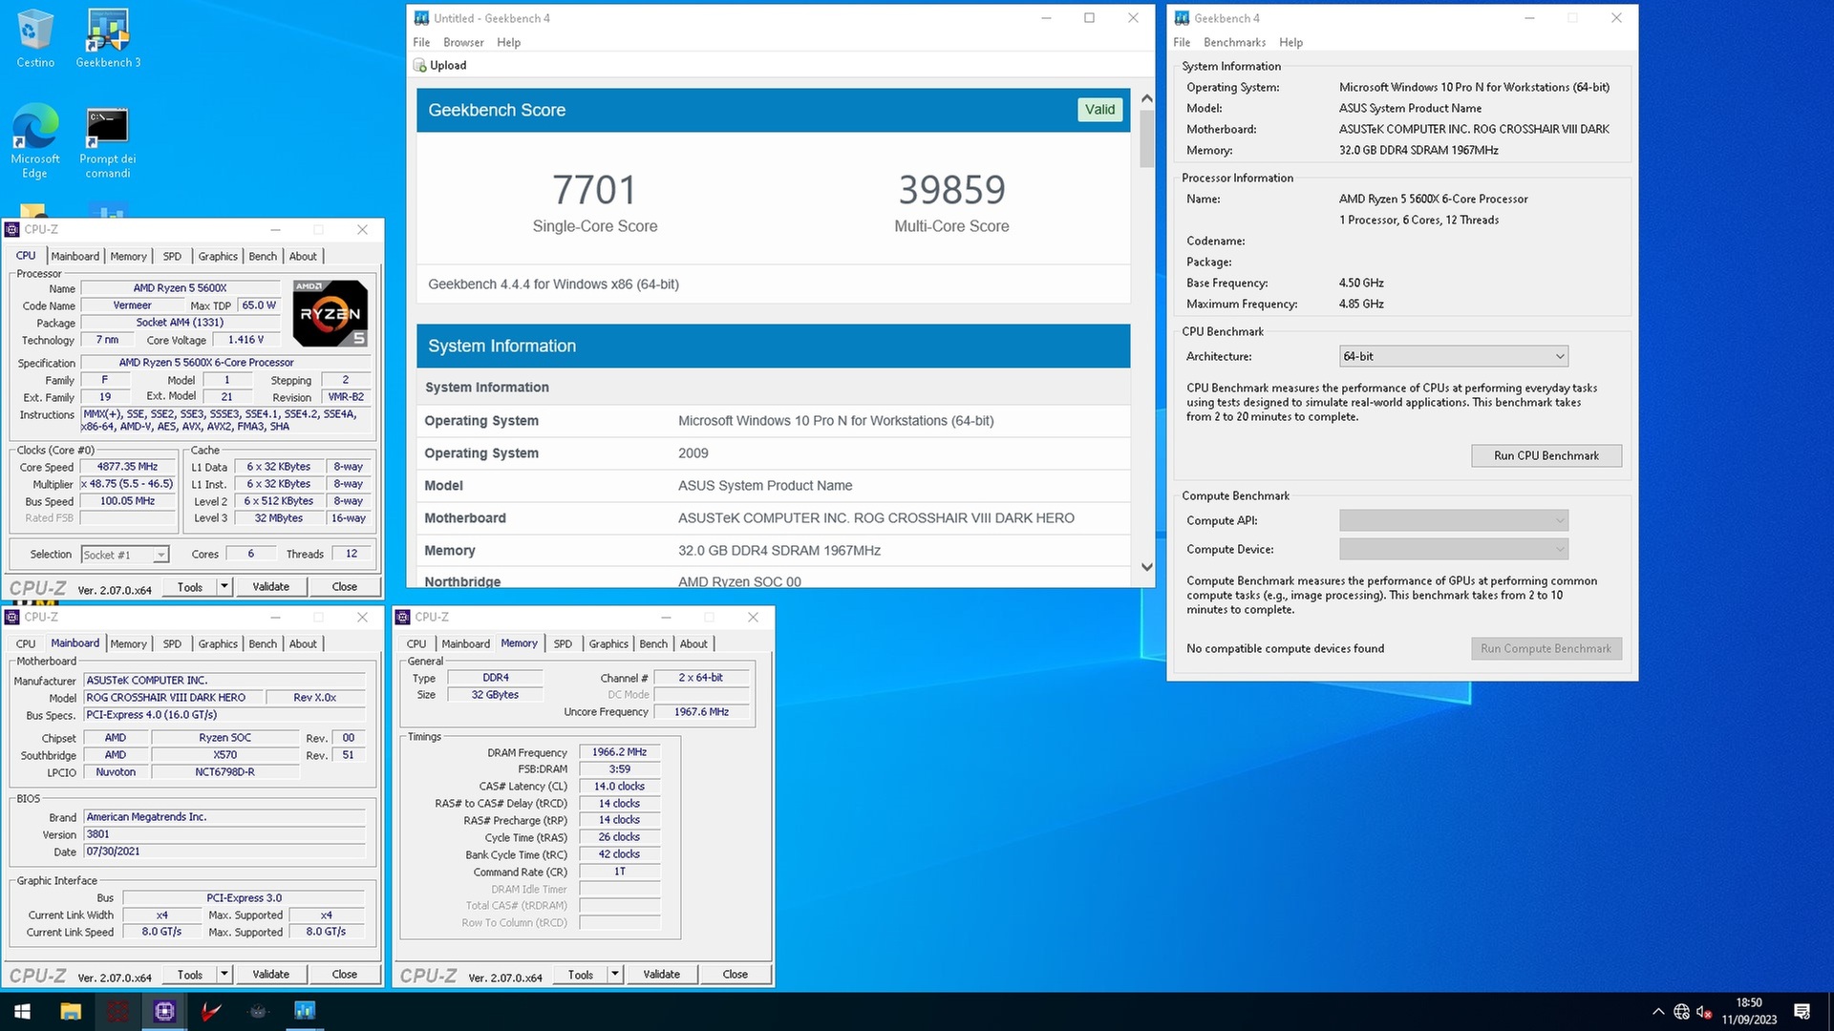Click the Windows Start button

point(23,1011)
